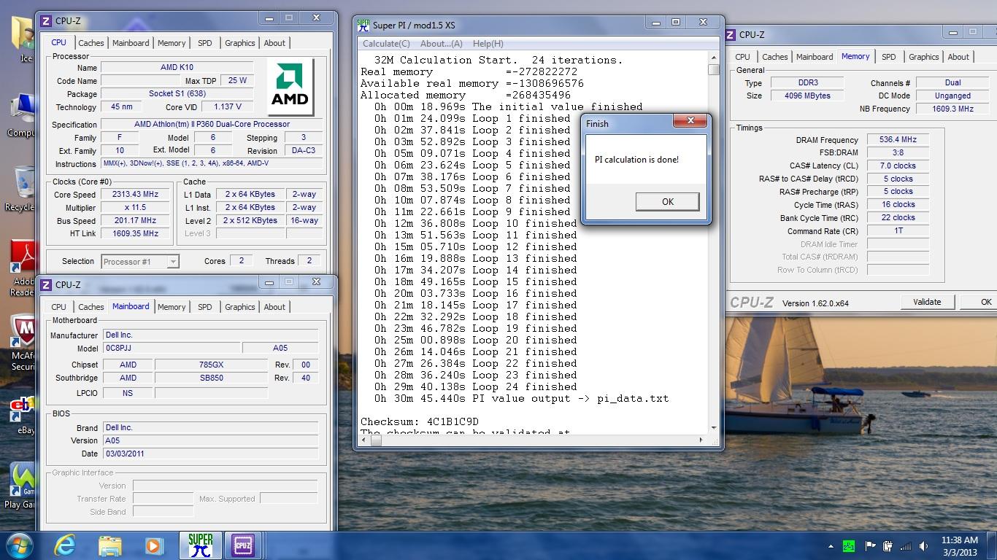Click the Super PI vertical scrollbar up arrow

click(714, 58)
